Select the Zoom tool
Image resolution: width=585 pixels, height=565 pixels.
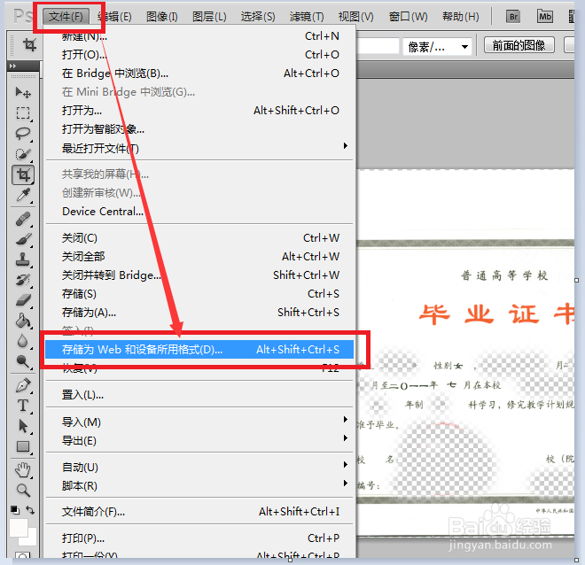pos(23,491)
